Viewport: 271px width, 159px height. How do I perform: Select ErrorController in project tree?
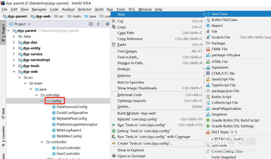[69, 148]
